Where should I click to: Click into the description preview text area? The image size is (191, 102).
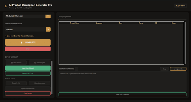122,82
